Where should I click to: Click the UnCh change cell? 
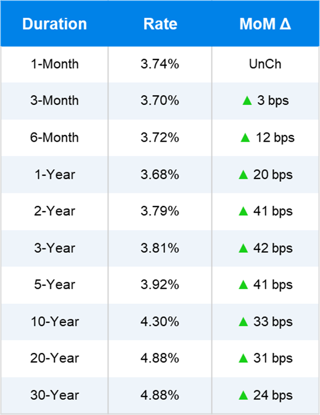[x=265, y=64]
